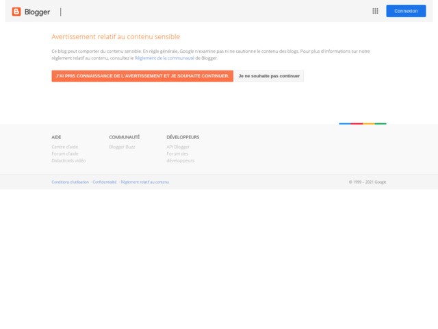Image resolution: width=438 pixels, height=329 pixels.
Task: Open API Blogger developer link
Action: tap(178, 147)
